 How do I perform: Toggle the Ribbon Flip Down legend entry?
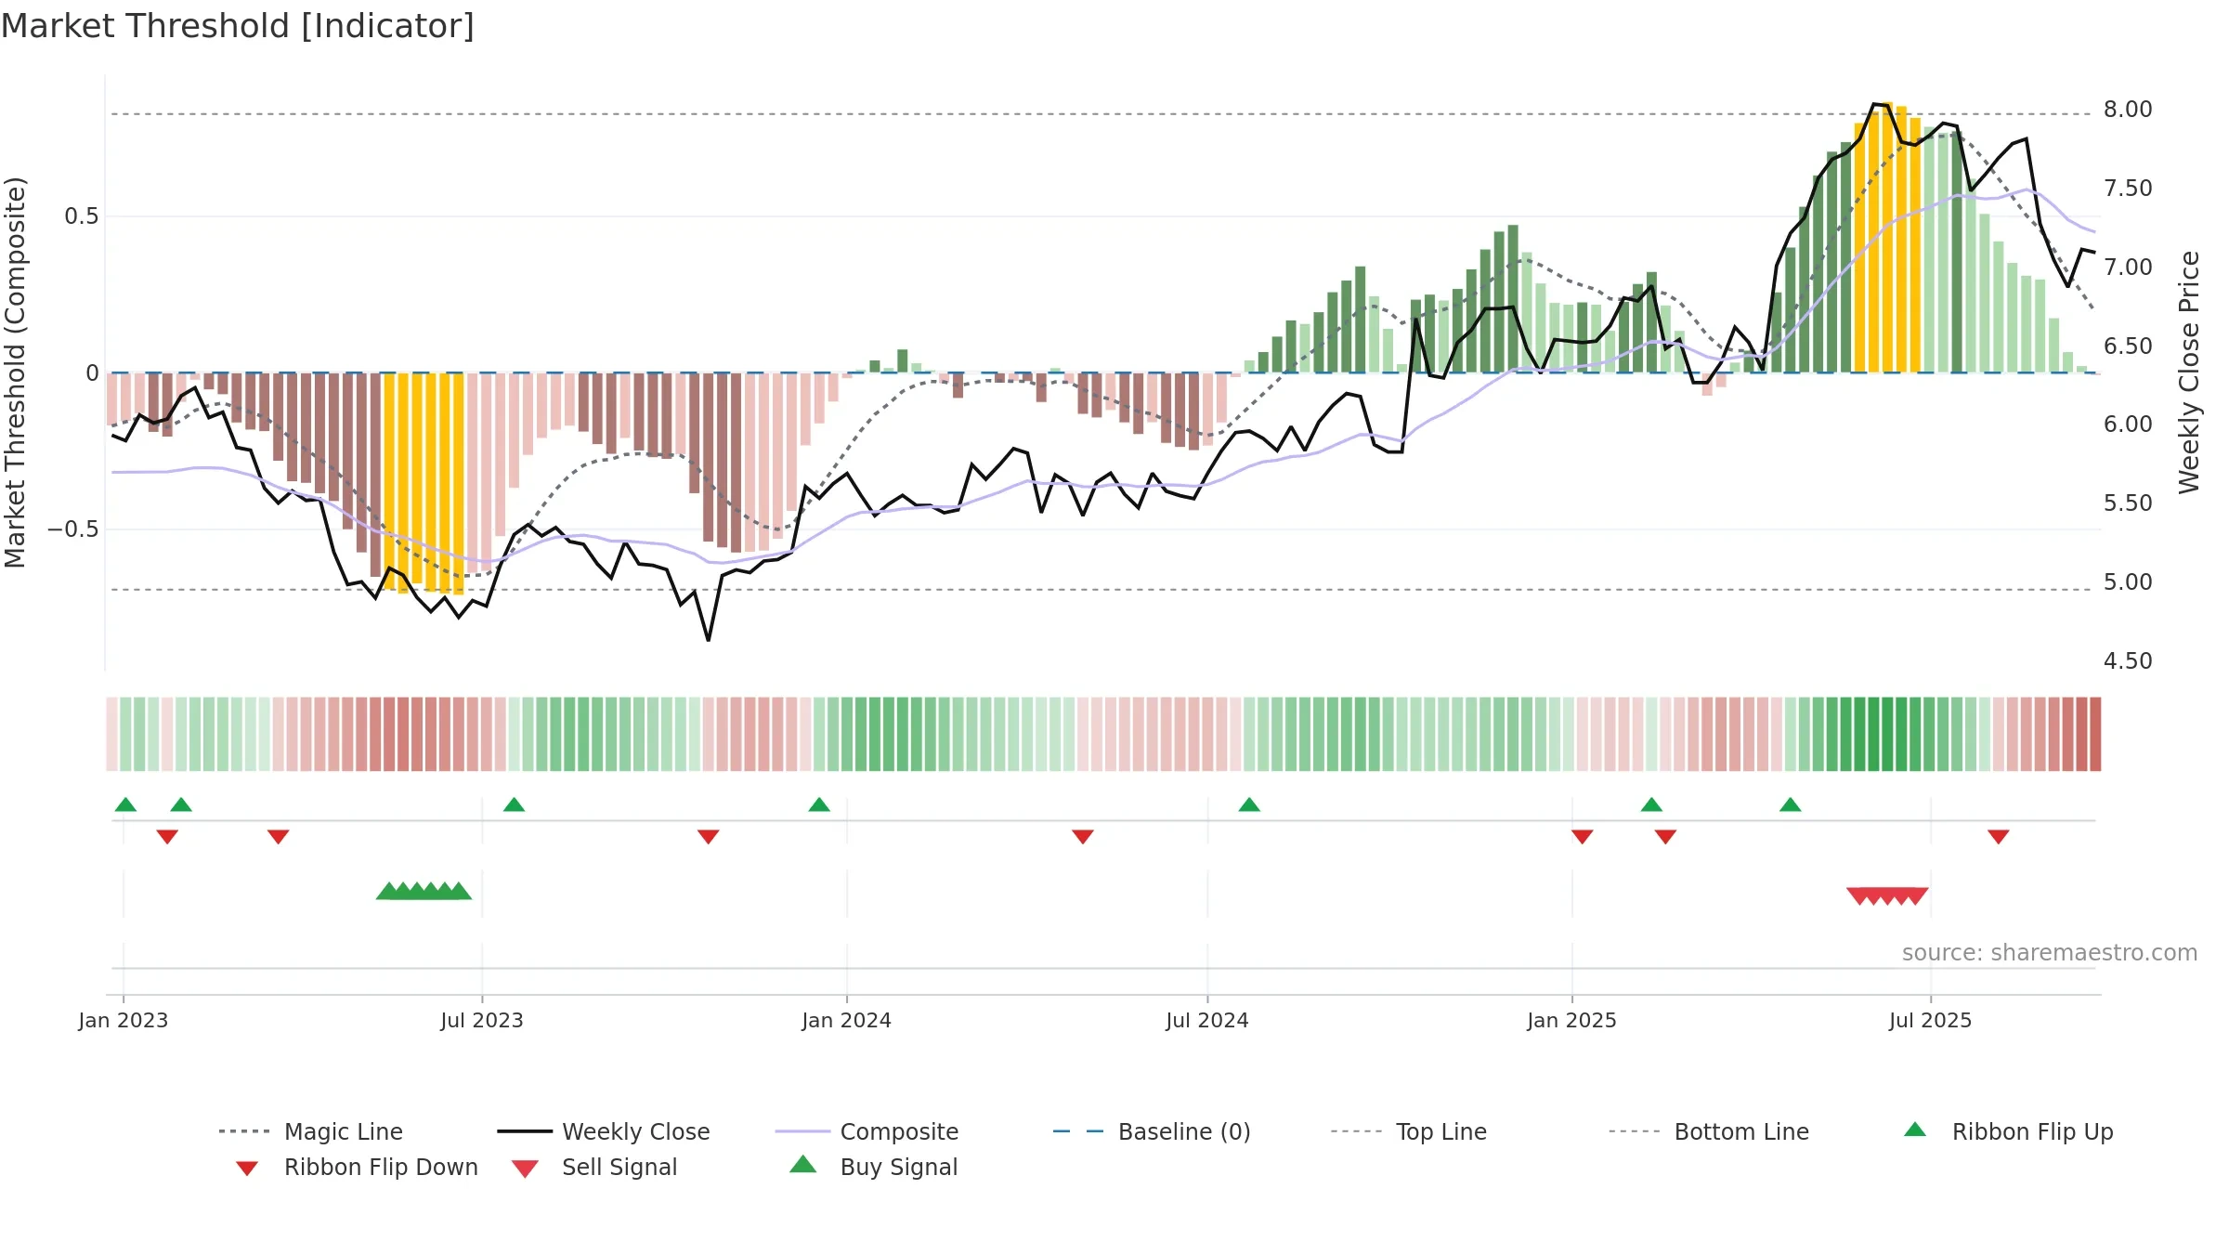(356, 1167)
